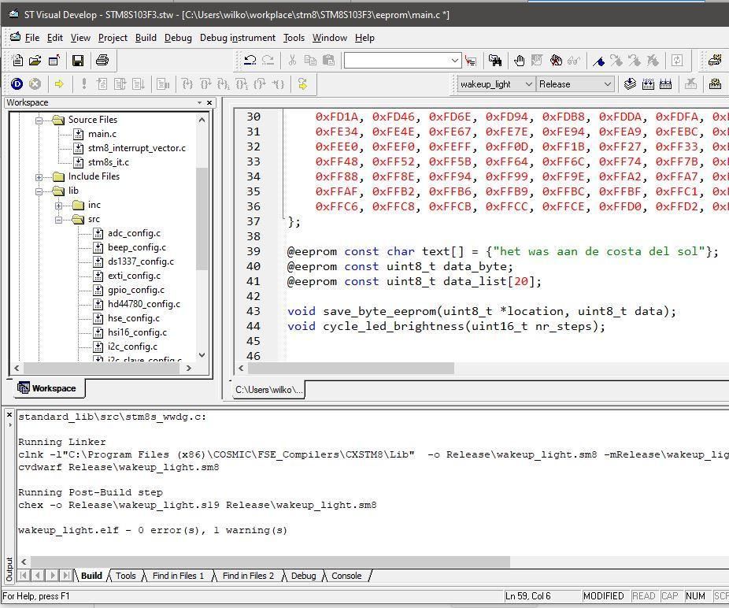Close the Workspace panel
729x608 pixels.
pos(209,102)
